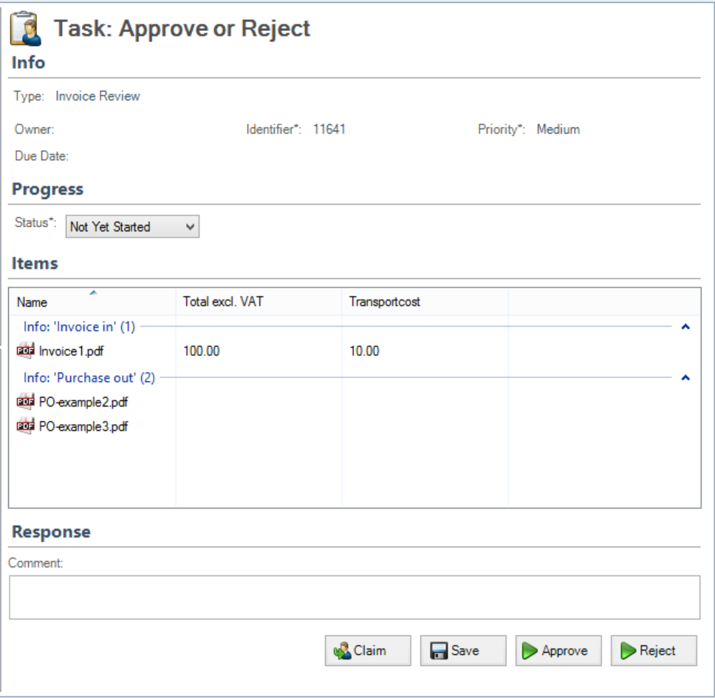Click the PDF icon beside PO-example3.pdf
This screenshot has height=698, width=715.
25,426
